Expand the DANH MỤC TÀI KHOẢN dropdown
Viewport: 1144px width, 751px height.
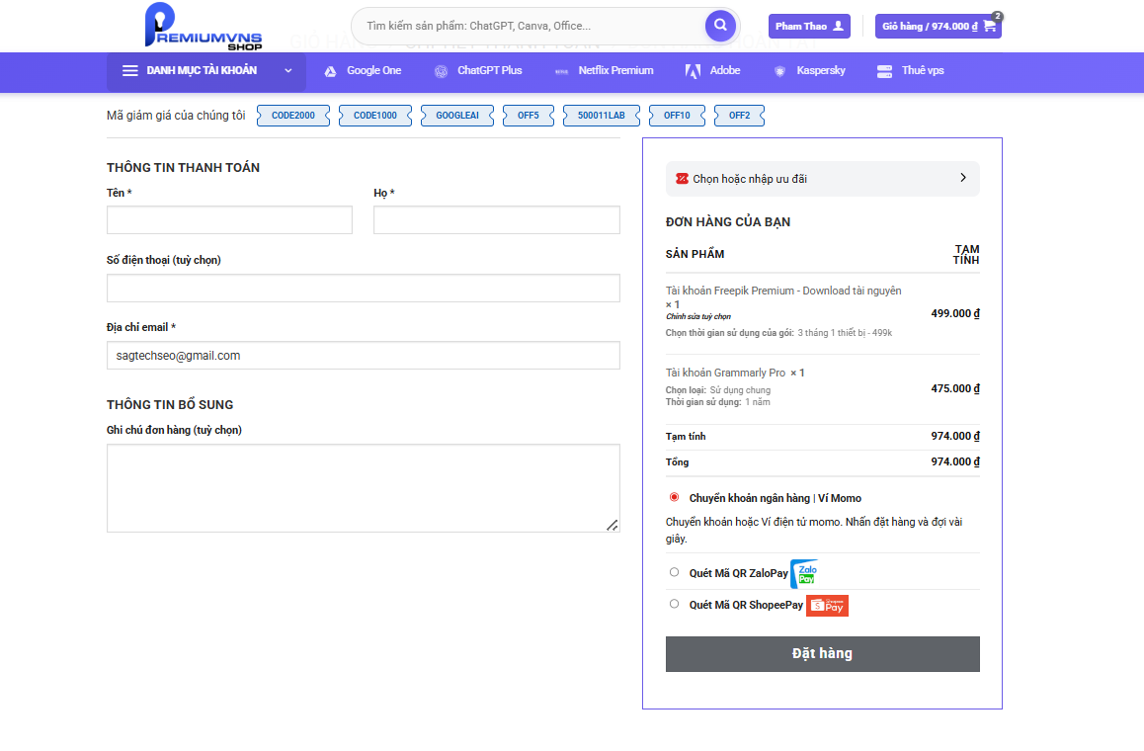tap(287, 70)
